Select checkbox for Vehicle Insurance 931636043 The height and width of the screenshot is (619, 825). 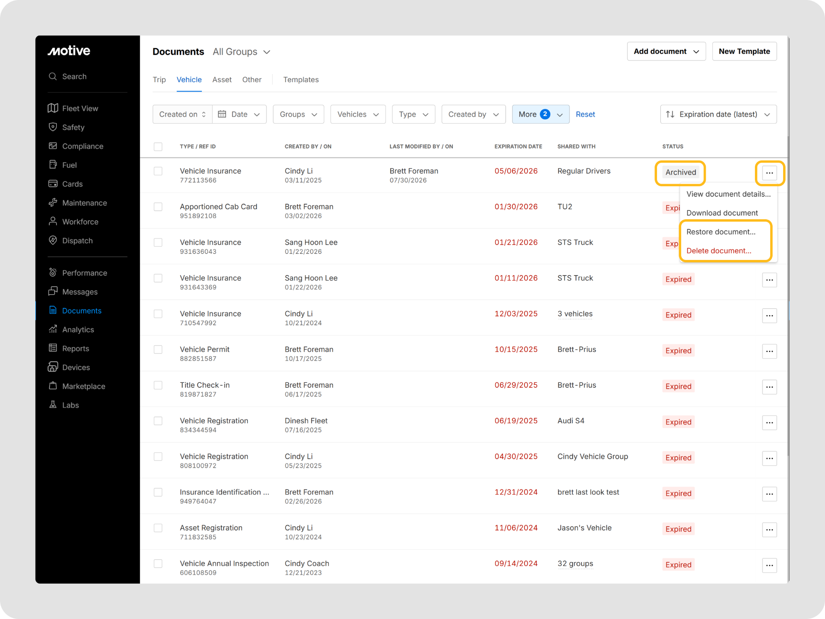(158, 243)
